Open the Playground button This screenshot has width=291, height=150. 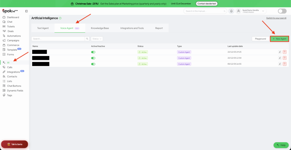[x=260, y=39]
